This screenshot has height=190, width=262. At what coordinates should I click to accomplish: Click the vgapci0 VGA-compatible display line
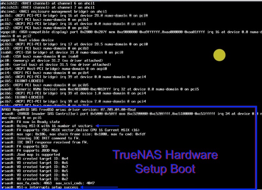pos(131,34)
